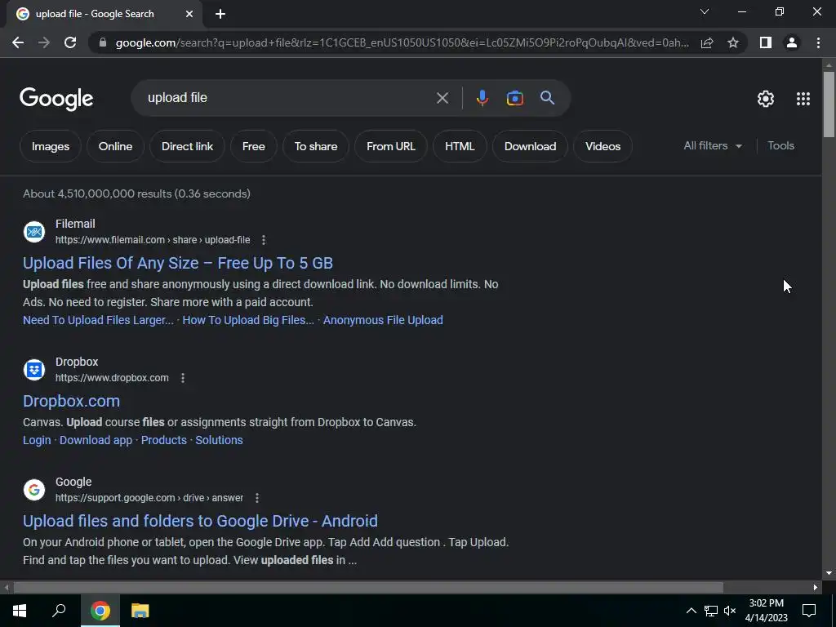Click the forward navigation arrow

(x=44, y=42)
